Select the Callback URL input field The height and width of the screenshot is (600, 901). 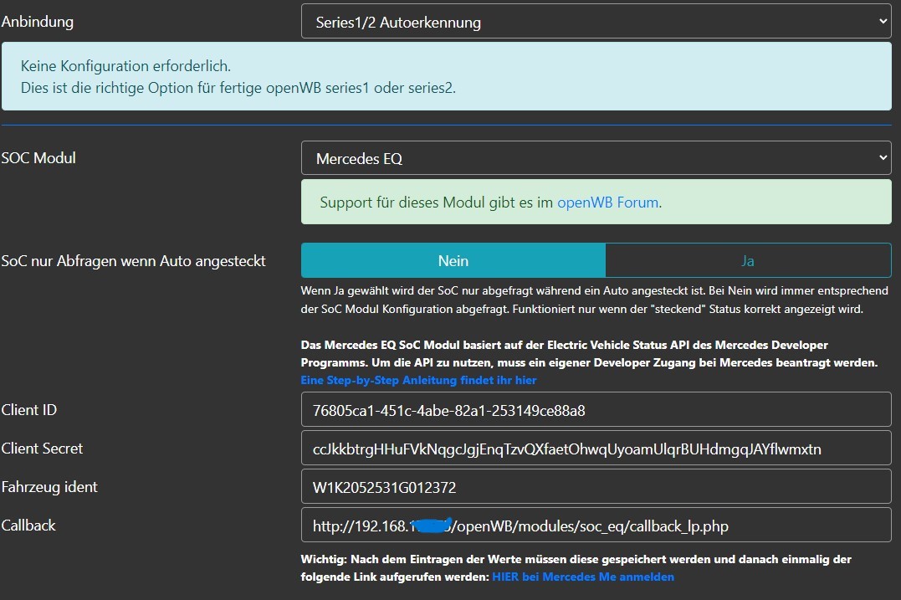pos(596,526)
